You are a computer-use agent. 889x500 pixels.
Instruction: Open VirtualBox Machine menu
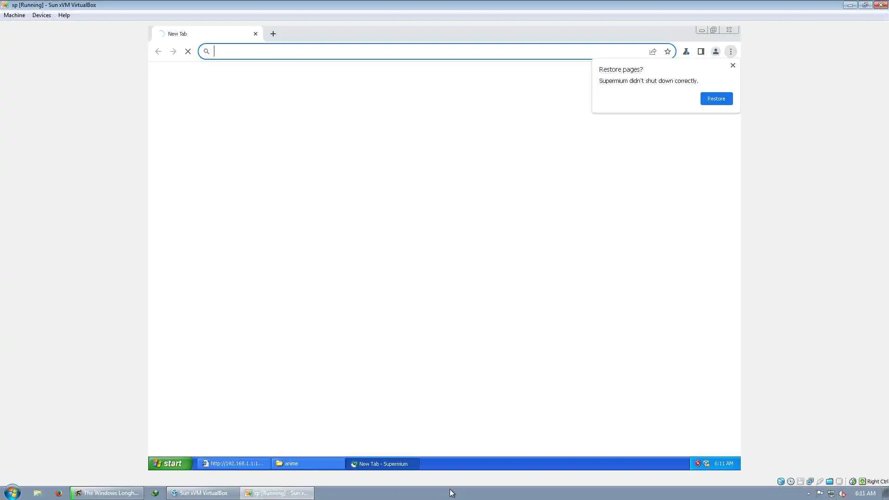click(x=14, y=15)
